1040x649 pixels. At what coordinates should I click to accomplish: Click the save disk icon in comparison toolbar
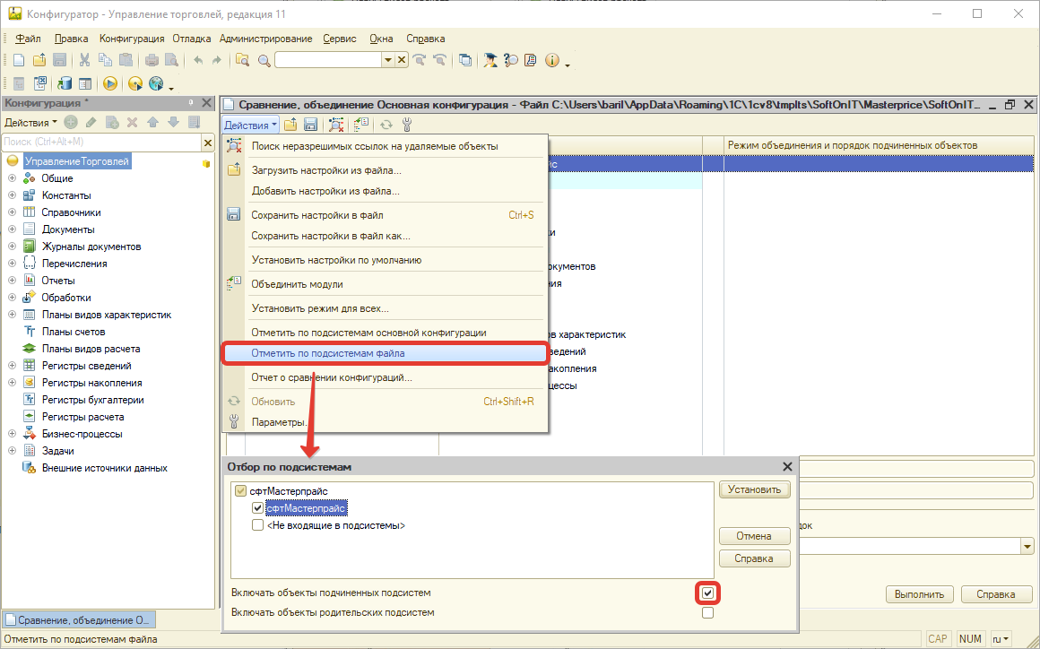(x=311, y=125)
